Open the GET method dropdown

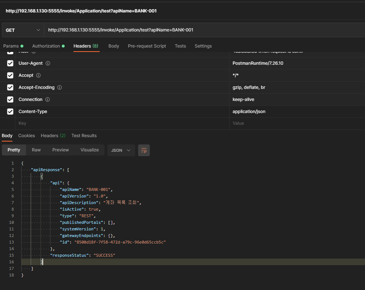pos(23,30)
